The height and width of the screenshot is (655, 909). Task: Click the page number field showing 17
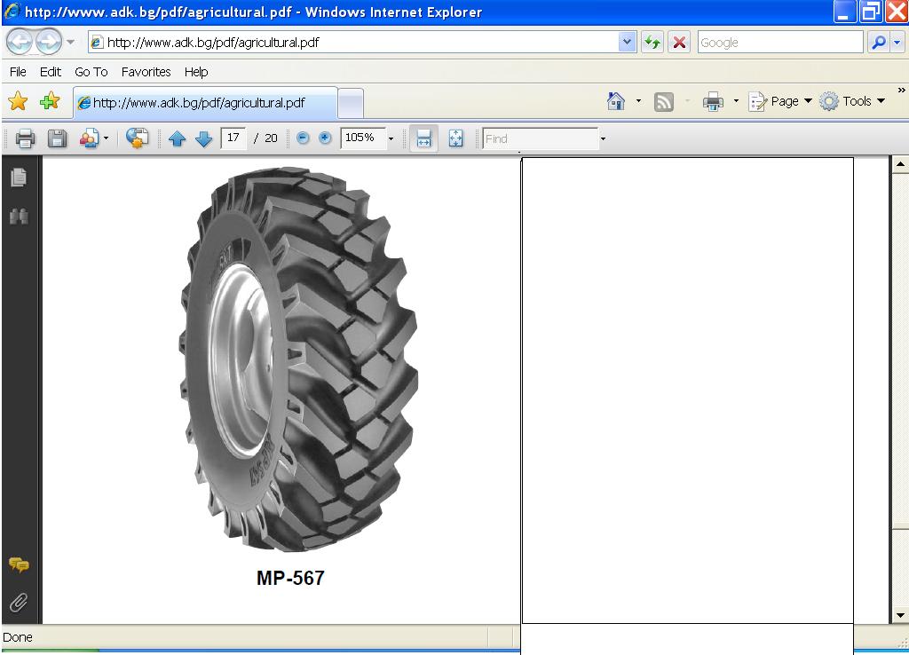(x=233, y=138)
